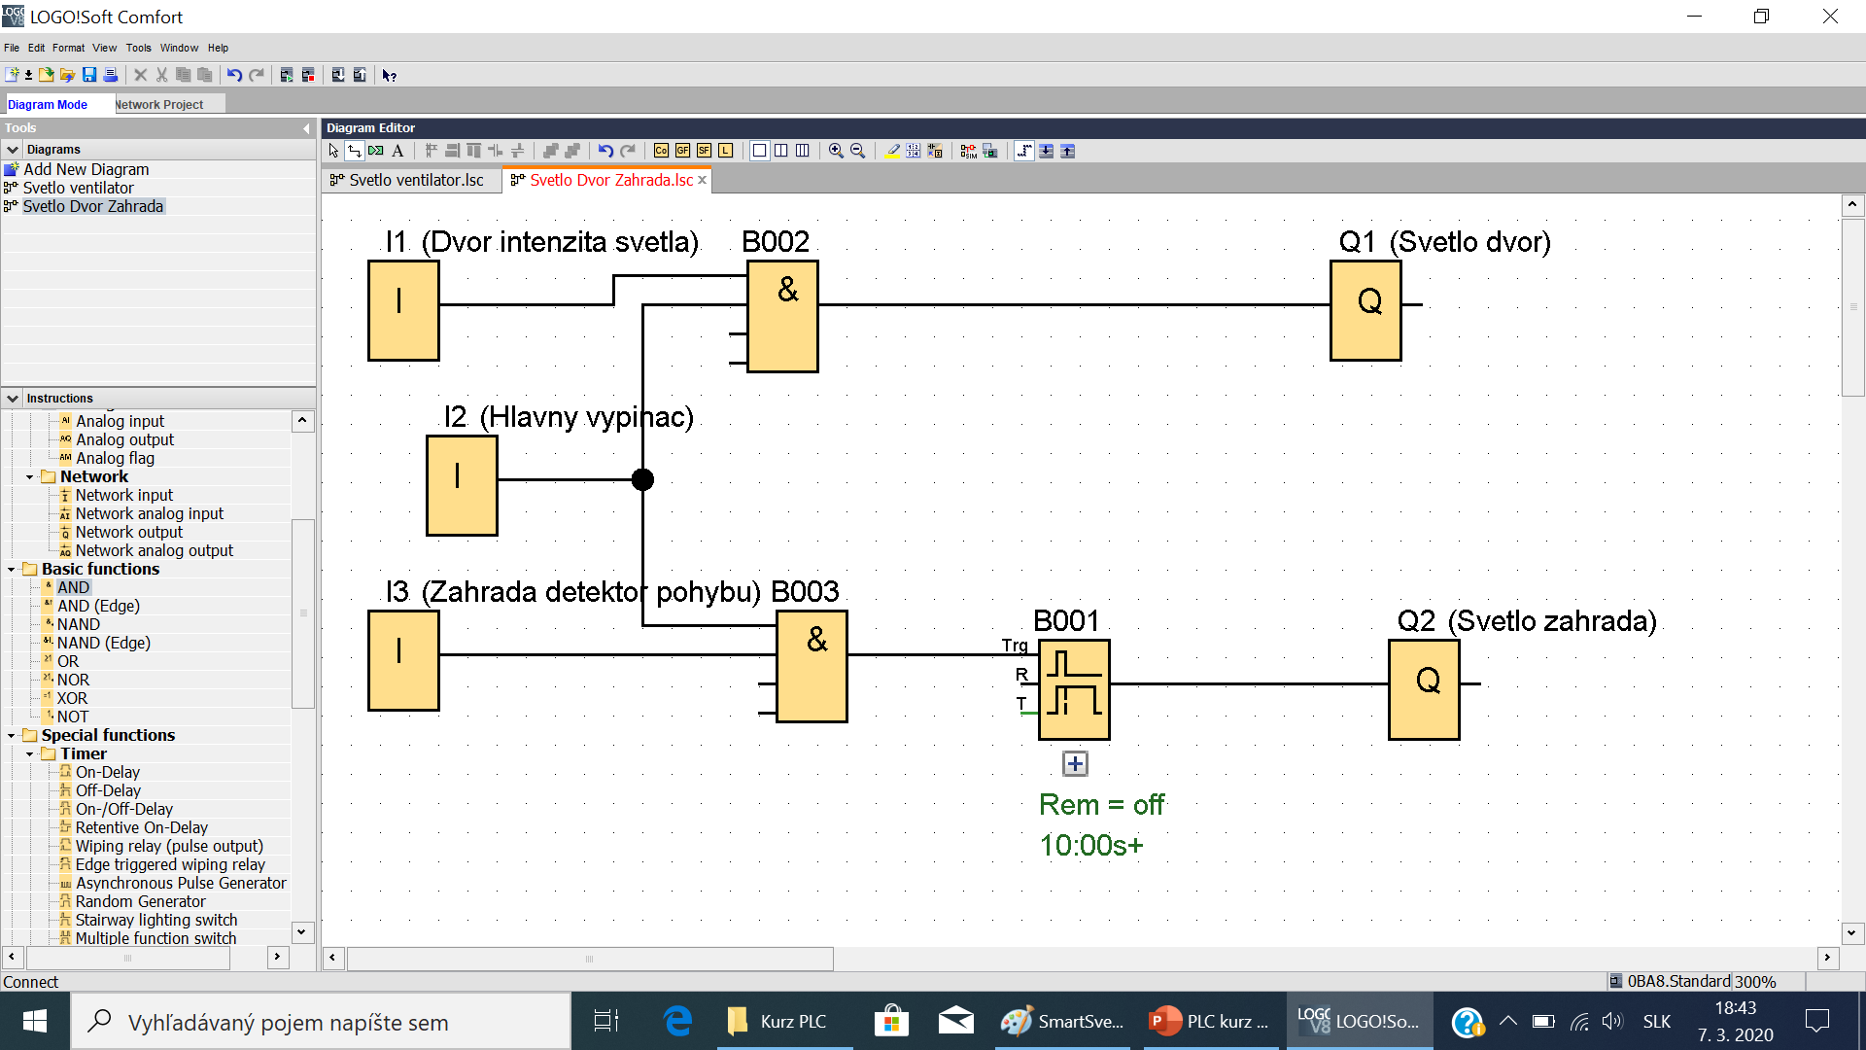Switch to Network Project mode
Screen dimensions: 1866x1050
pyautogui.click(x=160, y=104)
